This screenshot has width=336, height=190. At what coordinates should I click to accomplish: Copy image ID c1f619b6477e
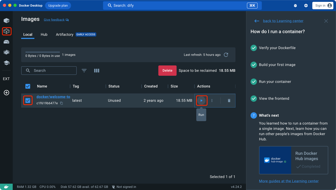(x=61, y=103)
